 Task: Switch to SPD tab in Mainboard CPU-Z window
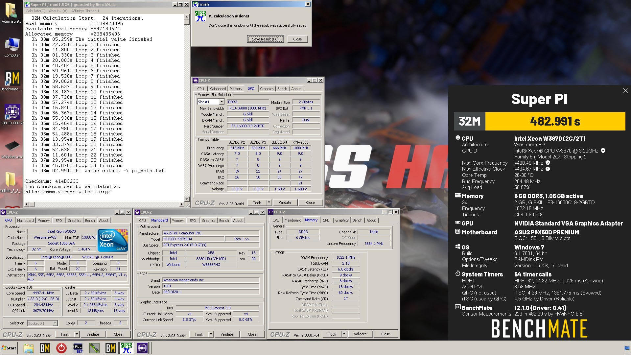[193, 221]
